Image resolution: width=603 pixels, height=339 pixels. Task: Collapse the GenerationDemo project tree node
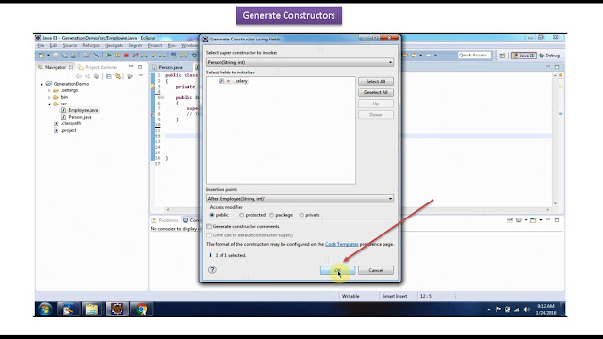[x=41, y=84]
